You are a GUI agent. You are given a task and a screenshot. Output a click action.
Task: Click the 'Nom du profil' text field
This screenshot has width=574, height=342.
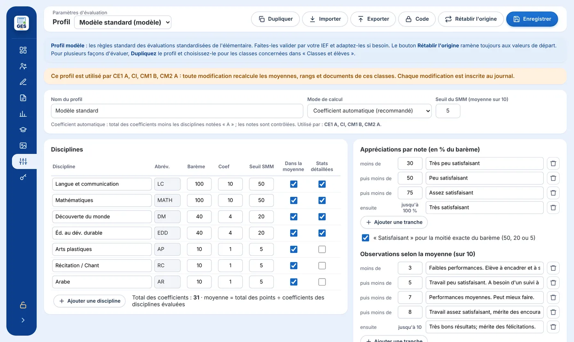click(177, 111)
